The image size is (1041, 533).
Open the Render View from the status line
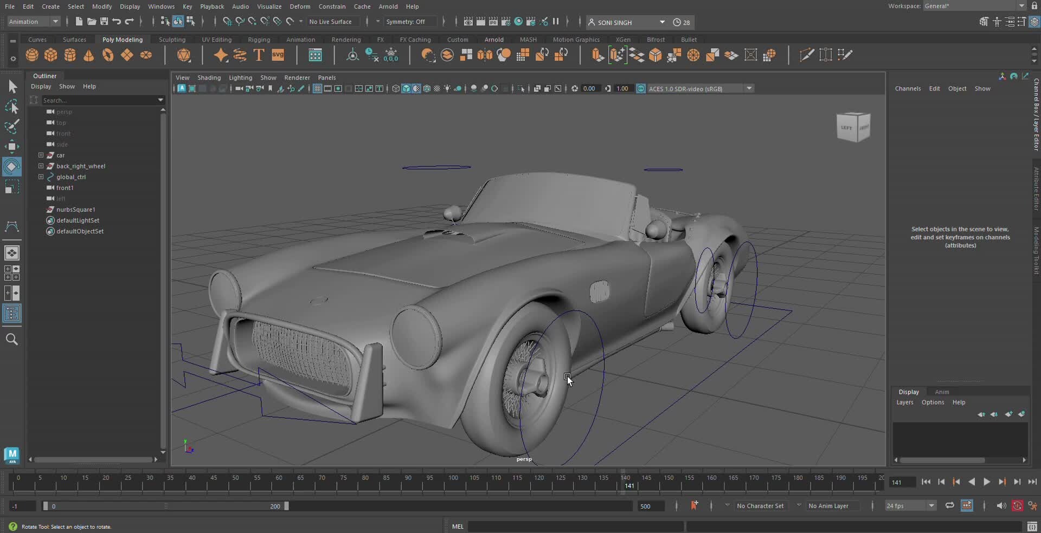(468, 22)
